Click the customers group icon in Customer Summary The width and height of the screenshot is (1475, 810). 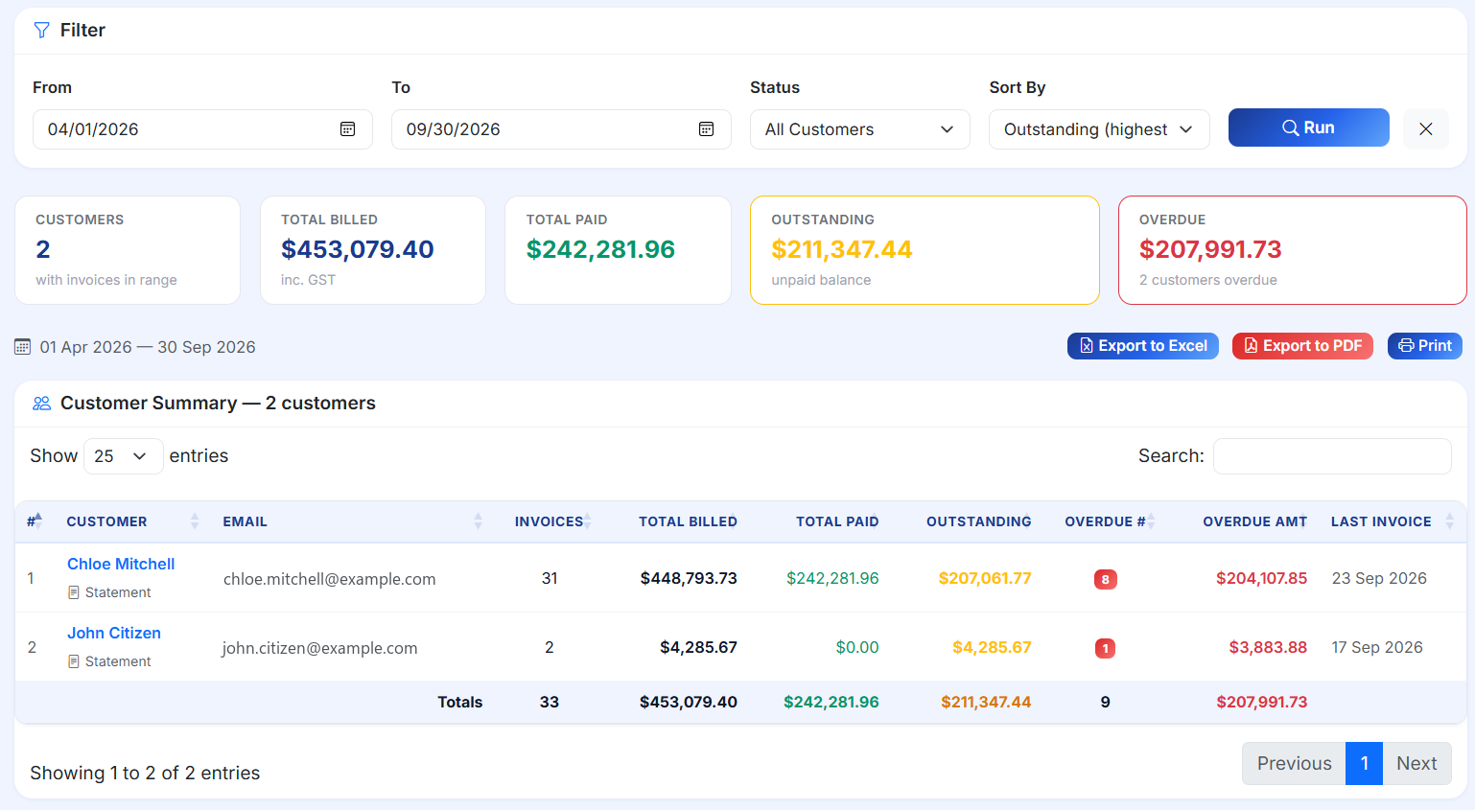(x=41, y=404)
